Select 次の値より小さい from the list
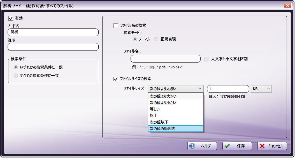 [176, 103]
